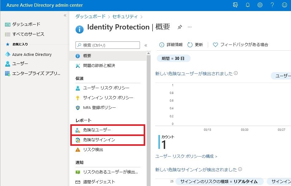The height and width of the screenshot is (186, 291).
Task: Show info tooltip for risky sign-ins chart
Action: tap(240, 169)
